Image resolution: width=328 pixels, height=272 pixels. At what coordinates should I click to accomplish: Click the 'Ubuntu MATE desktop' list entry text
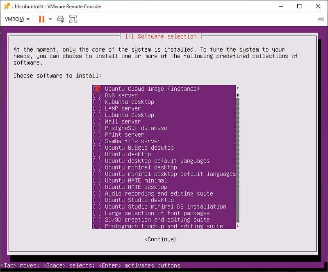[x=136, y=187]
